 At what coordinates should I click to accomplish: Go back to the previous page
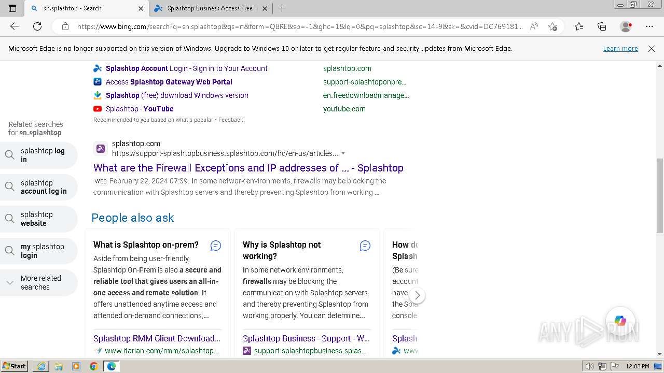[x=15, y=26]
